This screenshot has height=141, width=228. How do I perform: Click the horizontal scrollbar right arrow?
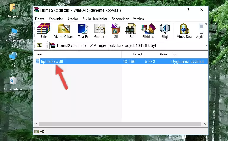click(205, 124)
